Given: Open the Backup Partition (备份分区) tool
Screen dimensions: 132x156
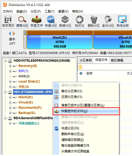Looking at the screenshot, I should point(108,21).
